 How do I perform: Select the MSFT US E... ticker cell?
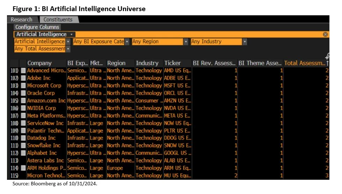pos(177,86)
